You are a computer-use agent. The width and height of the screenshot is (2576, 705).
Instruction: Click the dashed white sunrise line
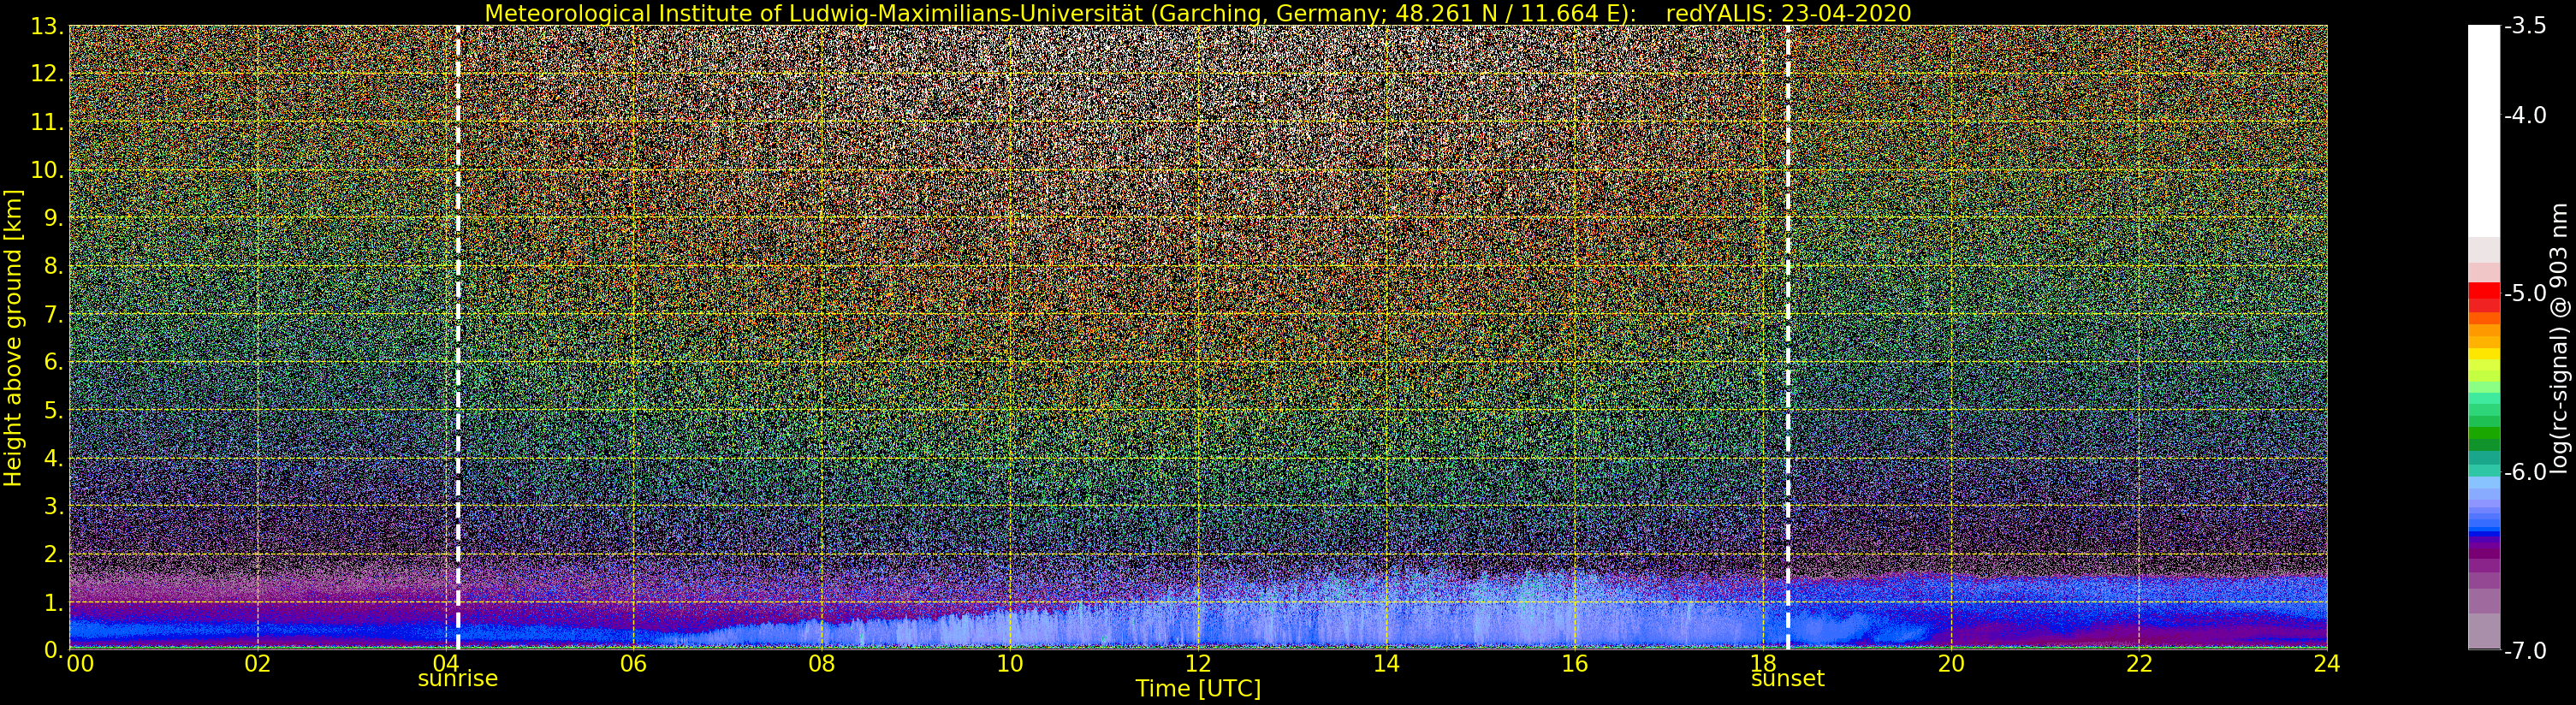coord(458,337)
